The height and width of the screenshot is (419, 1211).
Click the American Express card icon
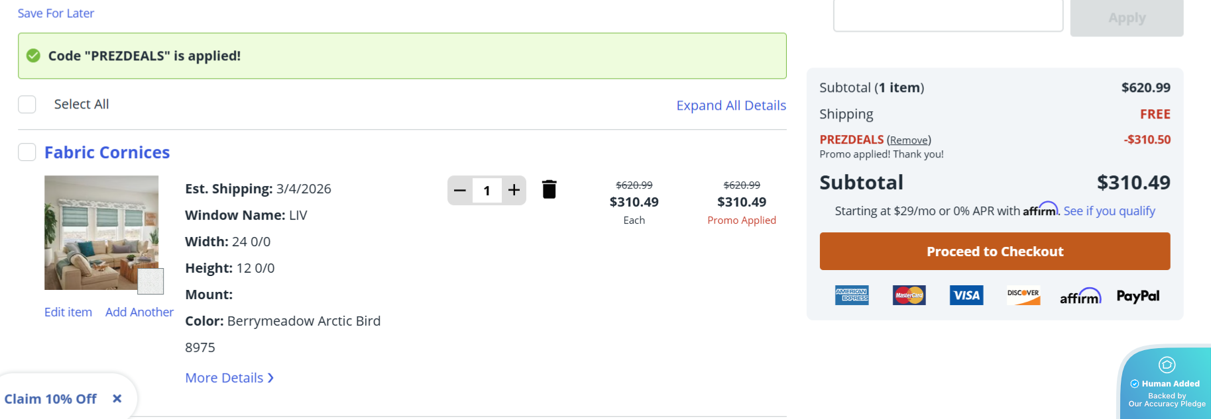[x=852, y=295]
